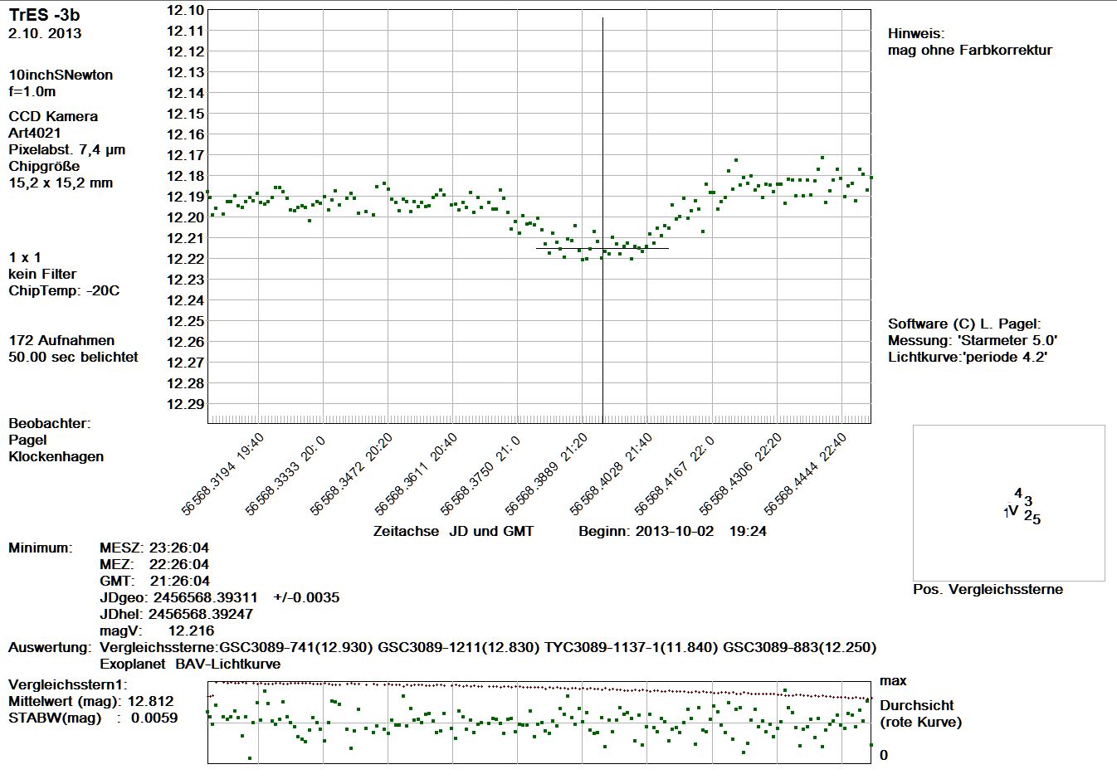Click the 'Auswertung:' label
Image resolution: width=1117 pixels, height=779 pixels.
[49, 647]
